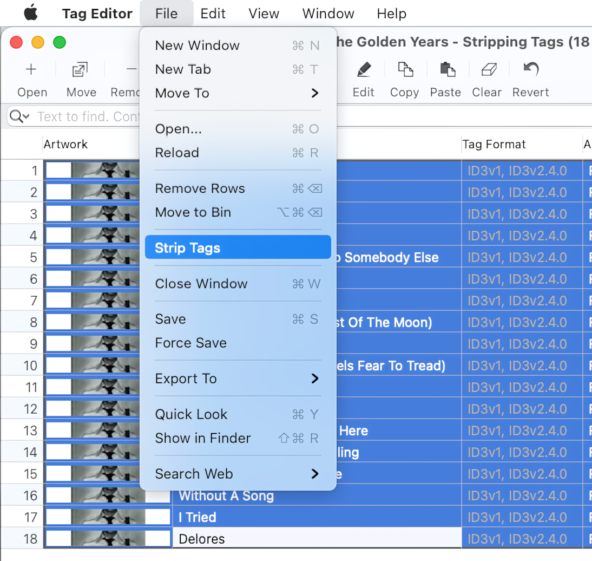Select Remove Rows menu item
Image resolution: width=592 pixels, height=561 pixels.
(238, 188)
